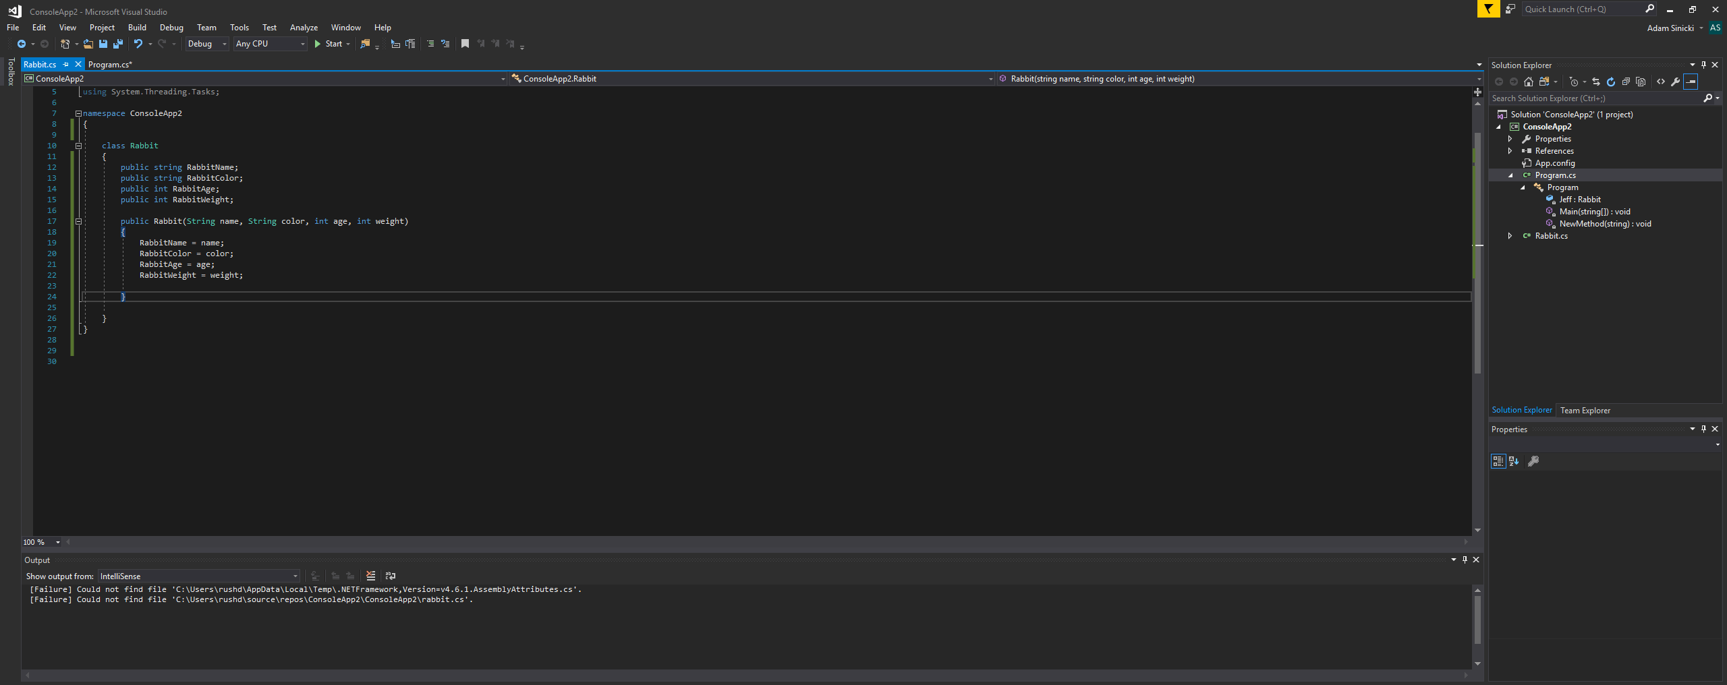The image size is (1727, 685).
Task: Click the Save All icon
Action: click(x=118, y=44)
